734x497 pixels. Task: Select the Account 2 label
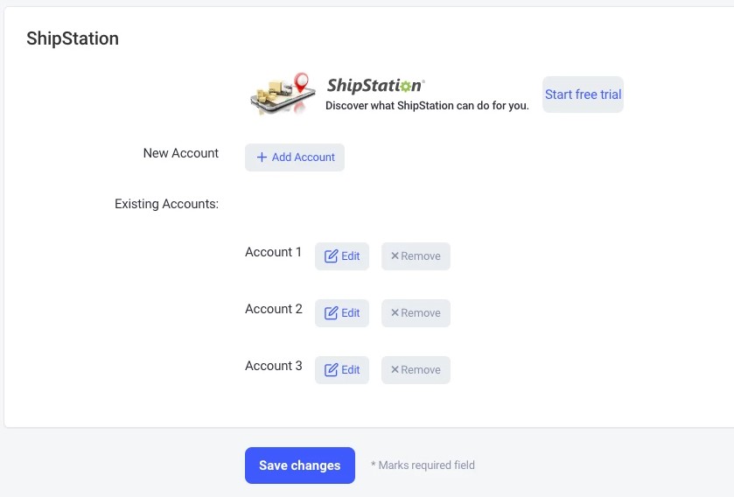(x=273, y=309)
